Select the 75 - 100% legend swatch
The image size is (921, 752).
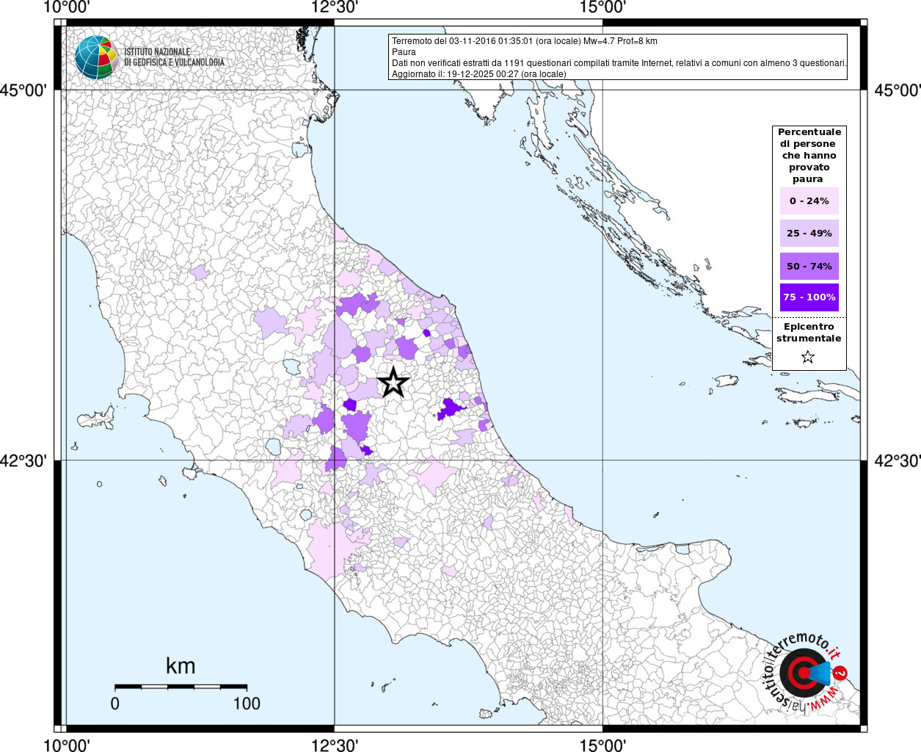click(809, 297)
